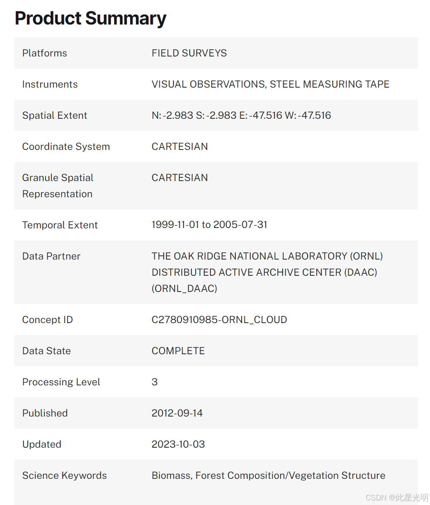Click the Instruments row label
Image resolution: width=430 pixels, height=505 pixels.
click(50, 84)
